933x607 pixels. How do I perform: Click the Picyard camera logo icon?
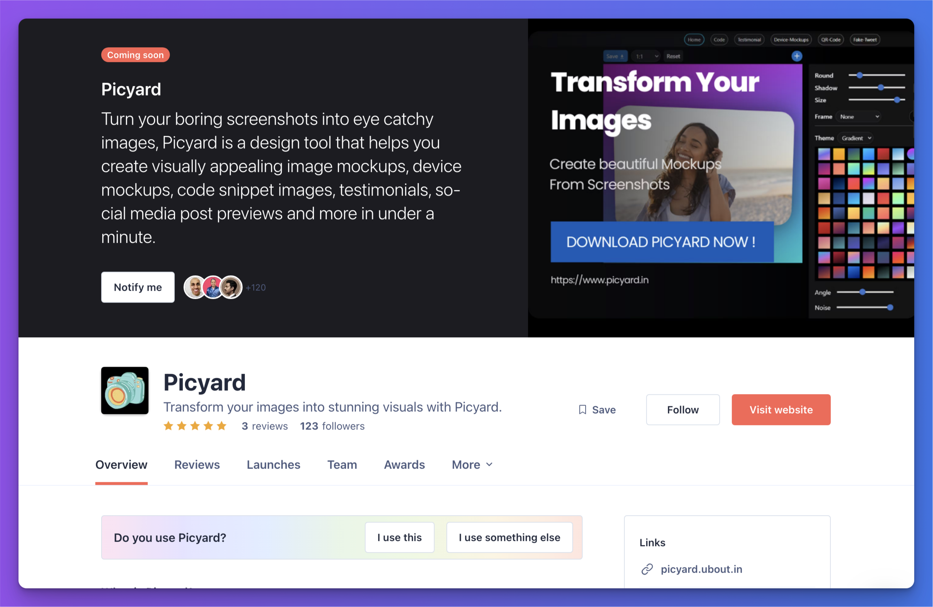pyautogui.click(x=125, y=390)
